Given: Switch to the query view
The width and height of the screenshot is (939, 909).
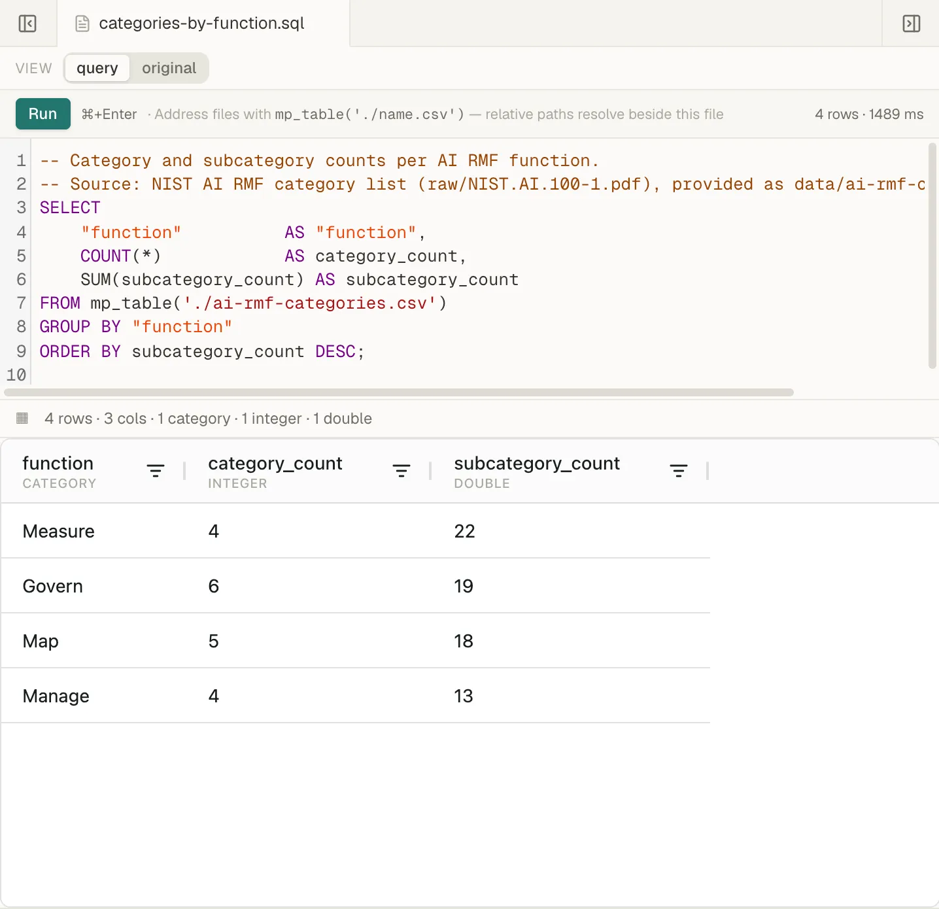Looking at the screenshot, I should coord(97,68).
